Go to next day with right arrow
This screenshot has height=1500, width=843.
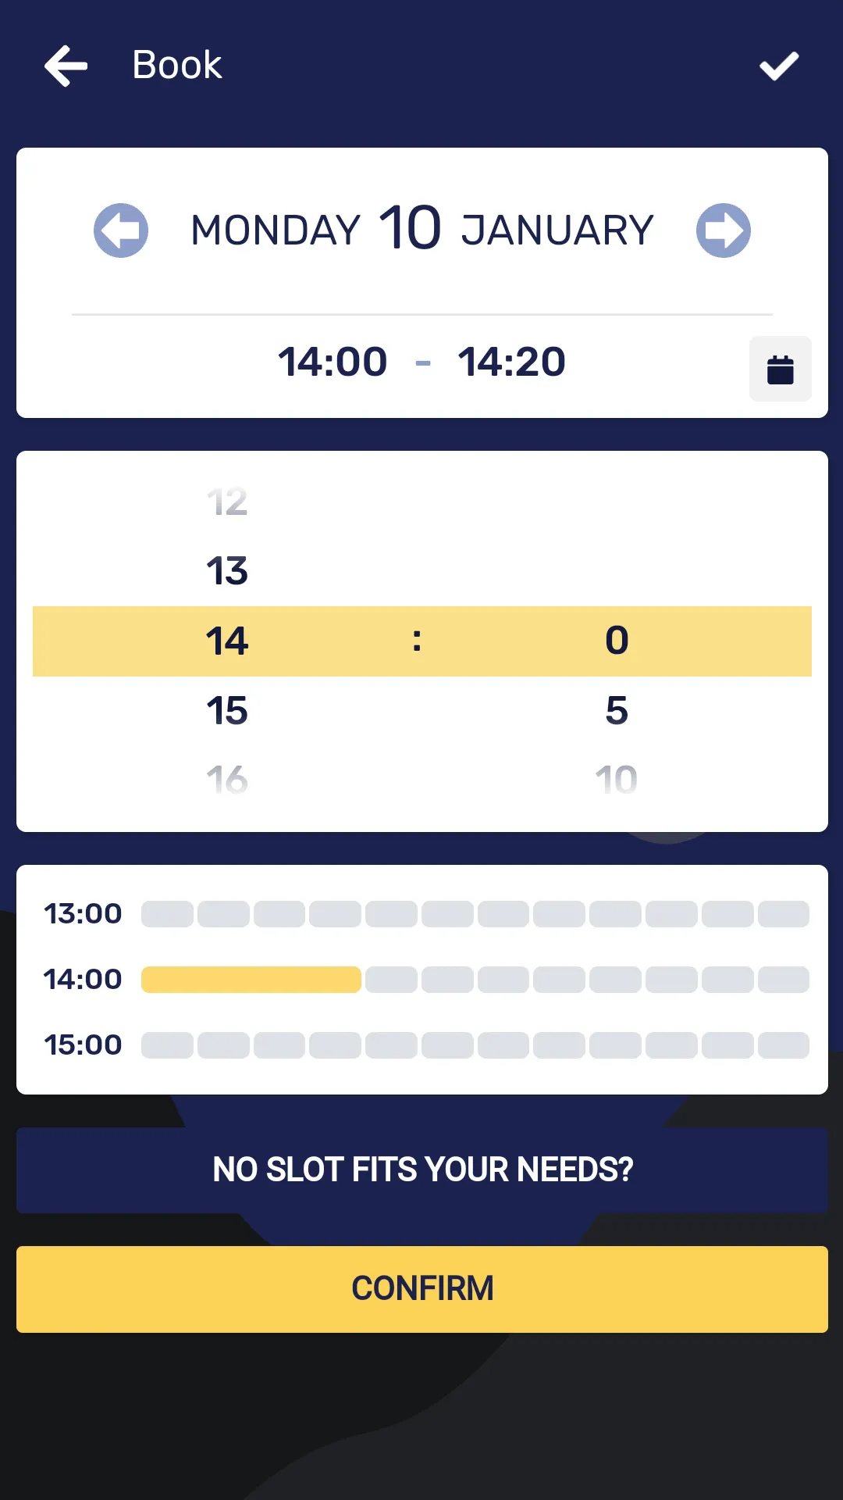(x=724, y=230)
